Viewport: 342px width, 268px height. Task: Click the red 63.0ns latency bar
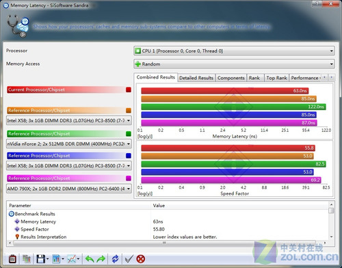point(225,91)
